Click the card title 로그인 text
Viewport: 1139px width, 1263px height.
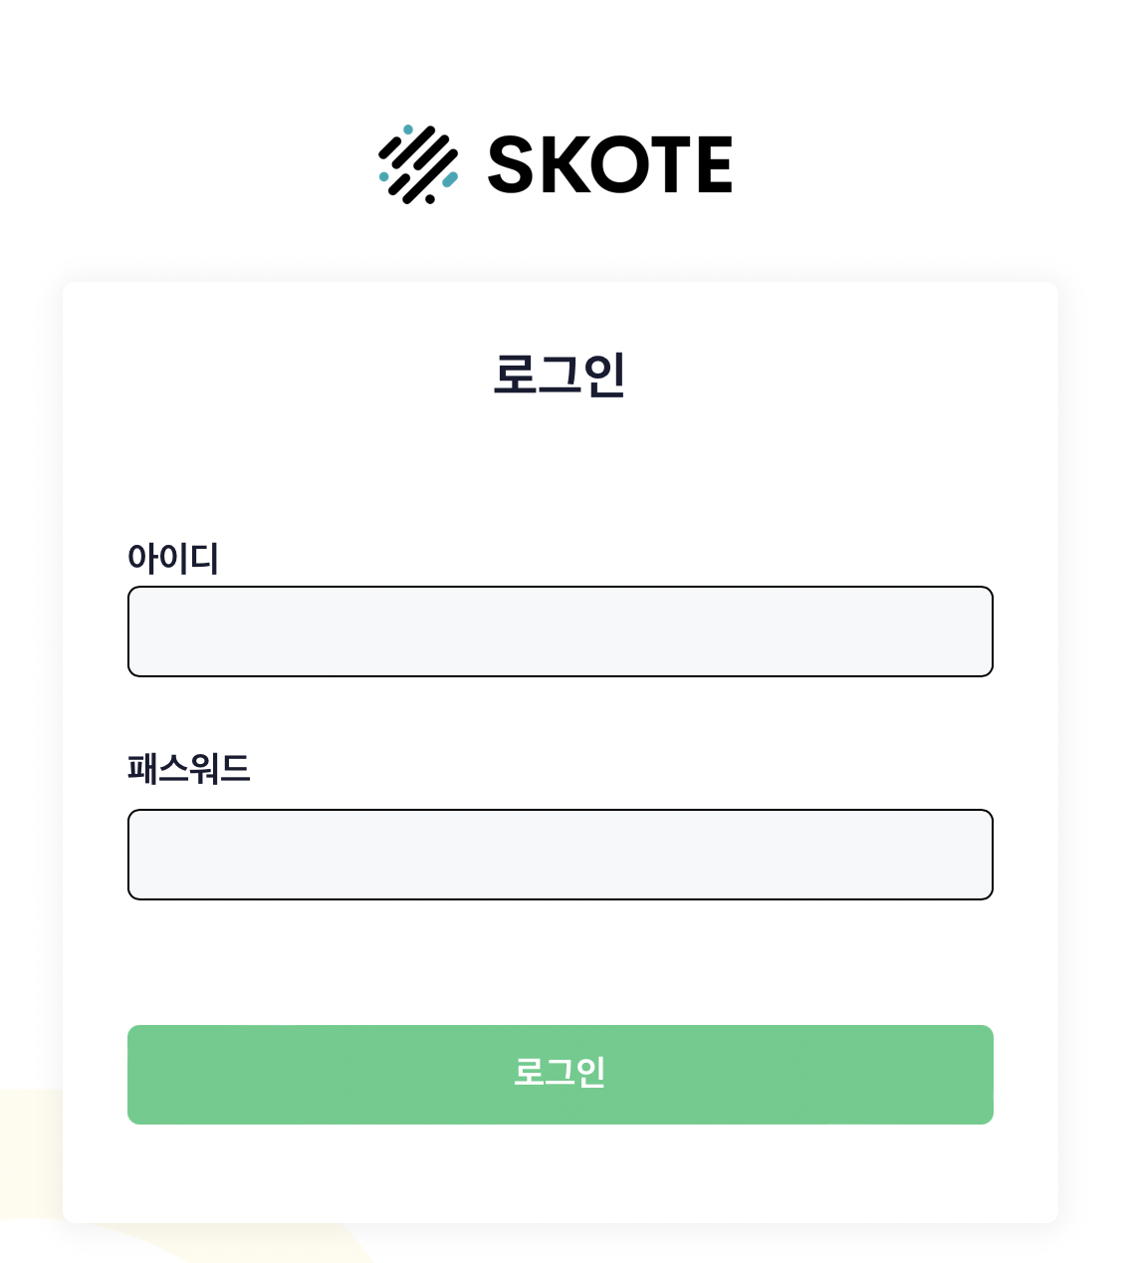[560, 375]
